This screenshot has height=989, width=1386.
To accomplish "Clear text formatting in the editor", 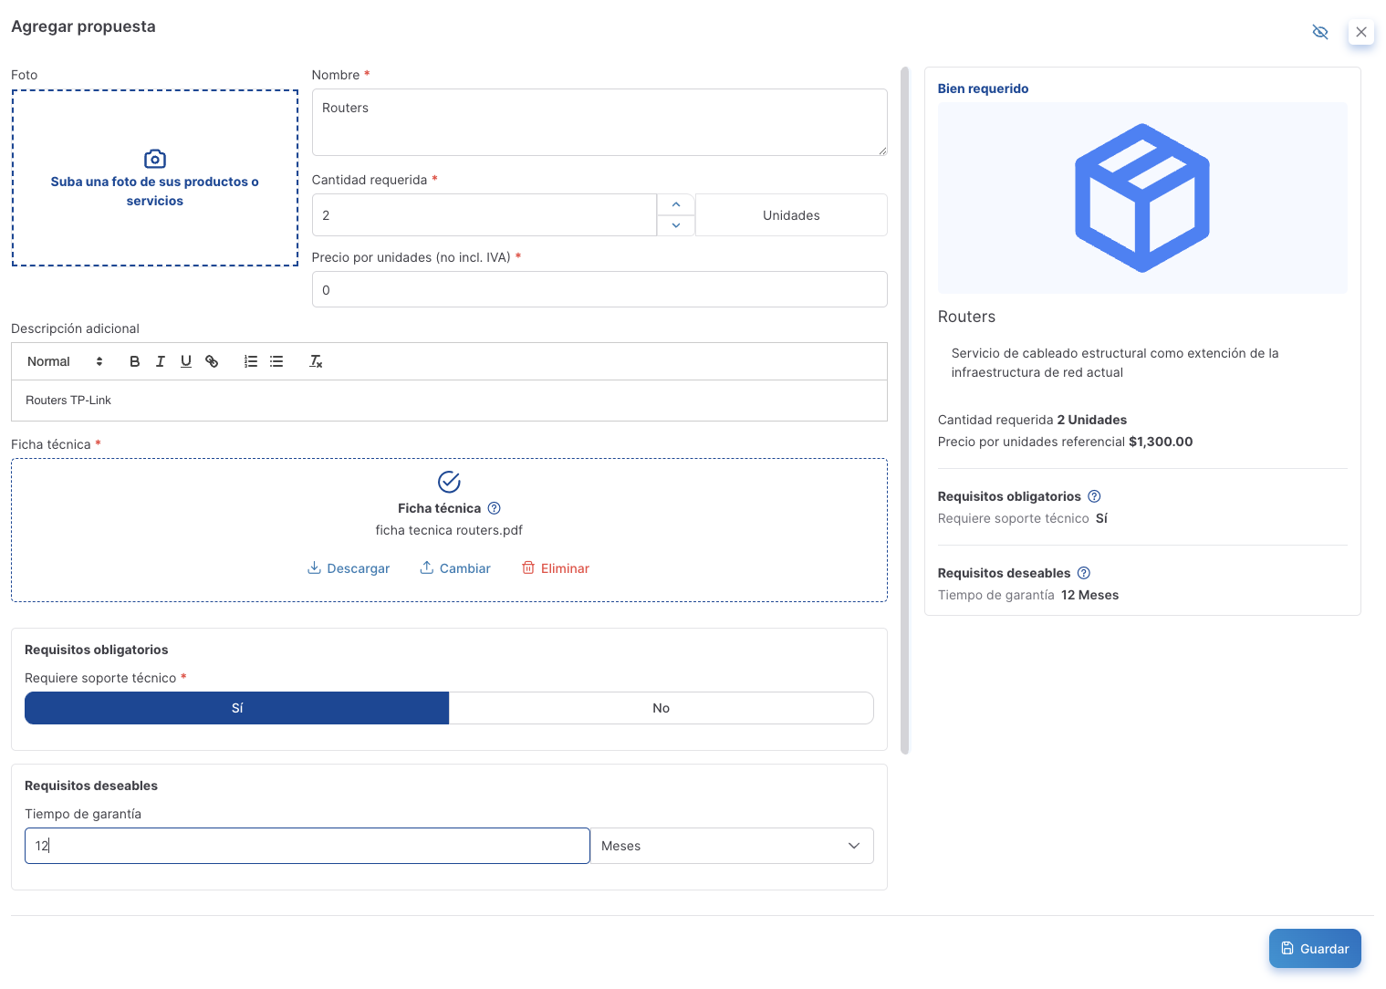I will (x=316, y=361).
